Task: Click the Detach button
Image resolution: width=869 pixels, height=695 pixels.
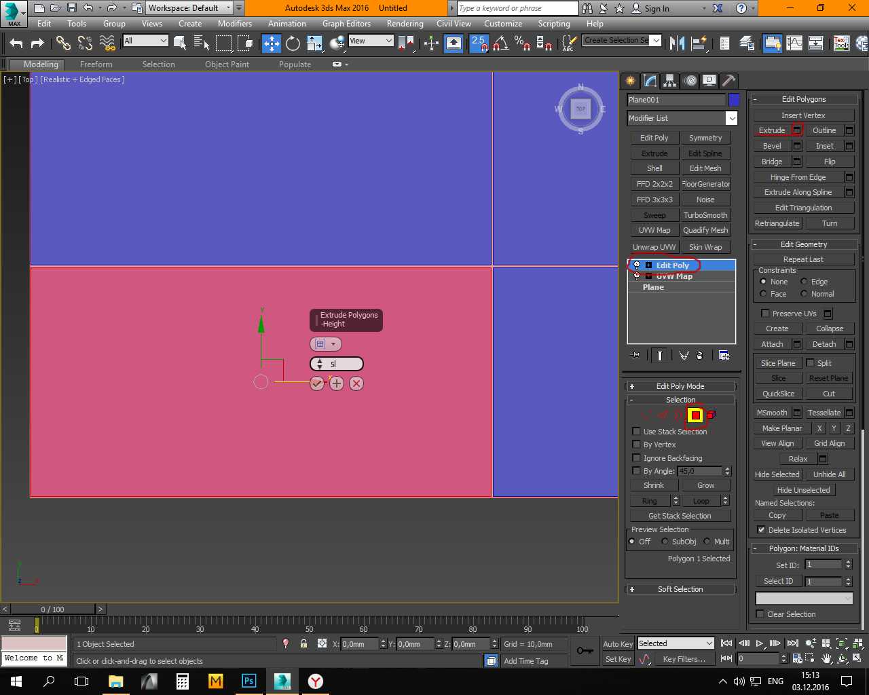Action: [x=824, y=344]
